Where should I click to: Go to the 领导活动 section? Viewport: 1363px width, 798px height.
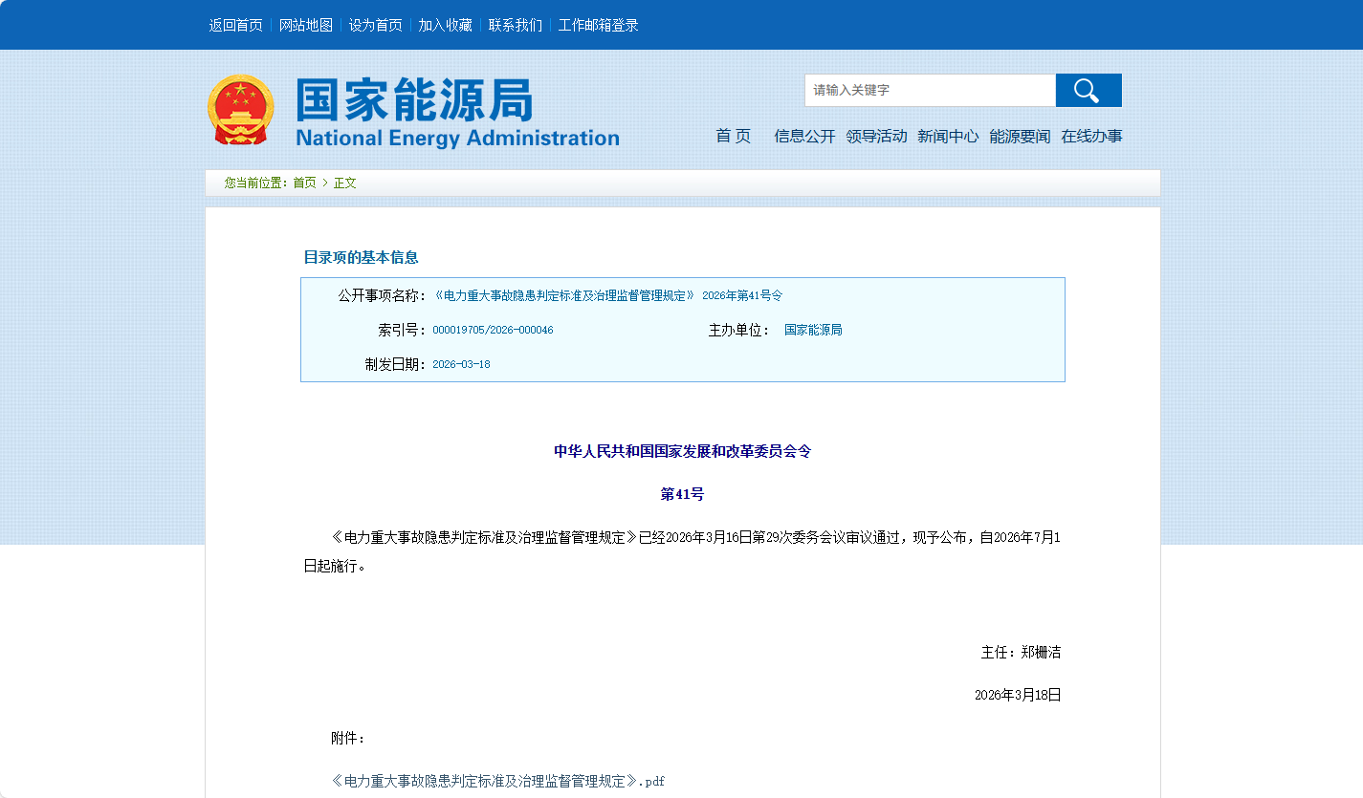876,137
